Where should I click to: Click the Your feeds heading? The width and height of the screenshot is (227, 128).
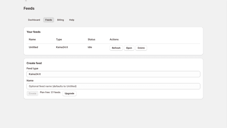point(33,32)
